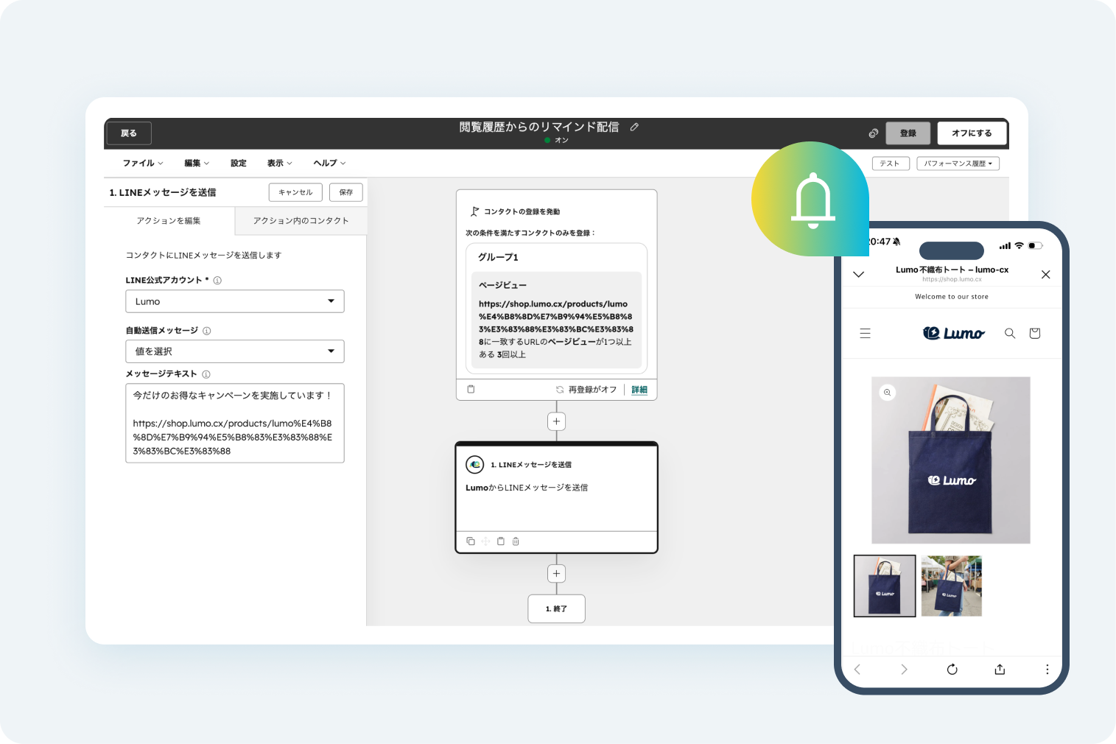Screen dimensions: 1116x744
Task: Click the magnifier on the tote bag photo
Action: click(886, 393)
